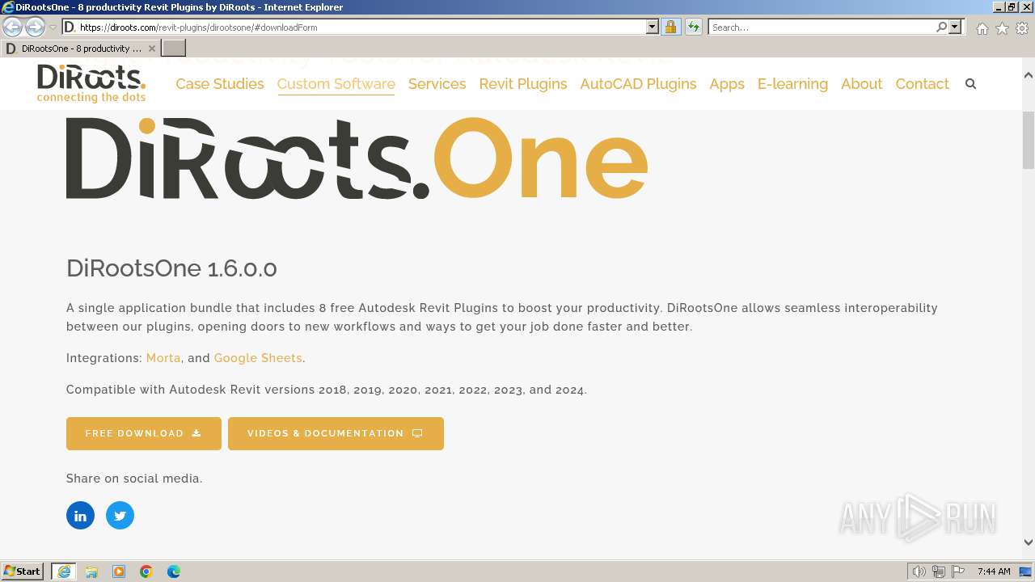The width and height of the screenshot is (1035, 582).
Task: Open the Custom Software menu item
Action: tap(336, 84)
